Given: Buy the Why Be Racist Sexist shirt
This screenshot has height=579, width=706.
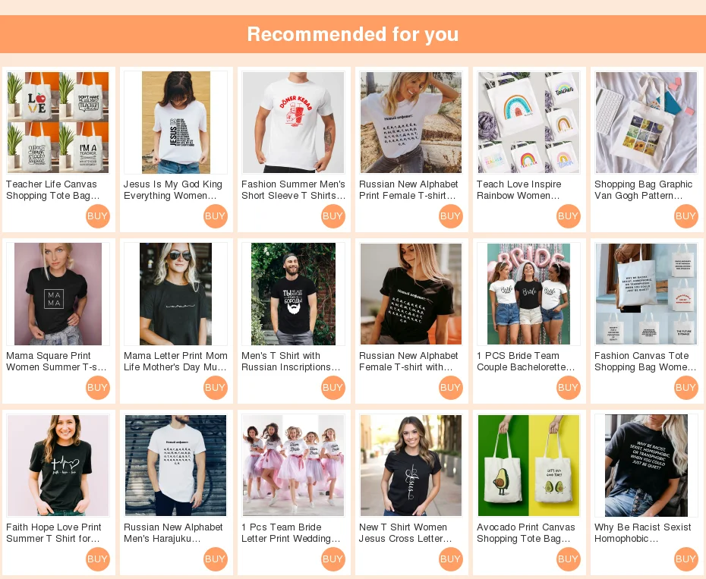Looking at the screenshot, I should [686, 559].
